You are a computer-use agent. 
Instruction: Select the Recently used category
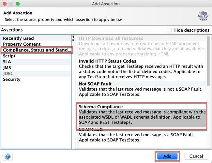(36, 38)
